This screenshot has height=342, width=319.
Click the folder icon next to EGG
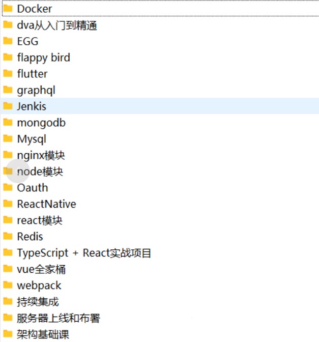[x=8, y=41]
